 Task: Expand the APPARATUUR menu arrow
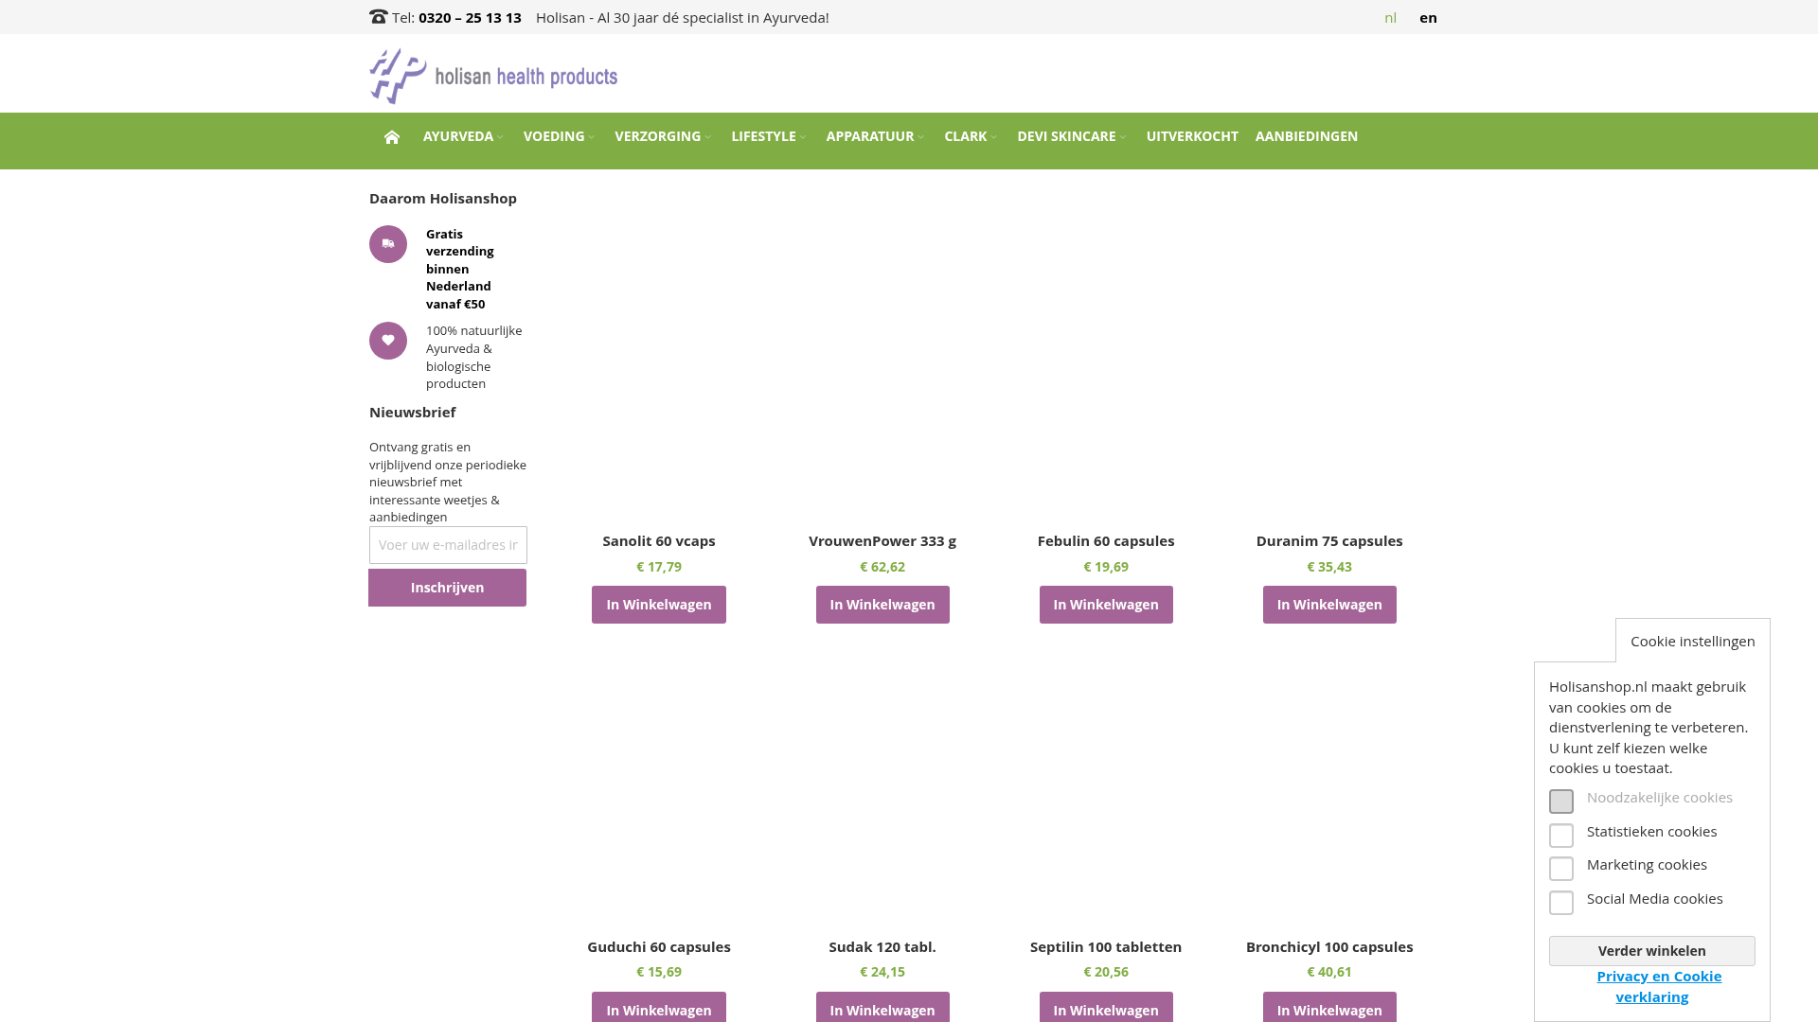pyautogui.click(x=921, y=137)
